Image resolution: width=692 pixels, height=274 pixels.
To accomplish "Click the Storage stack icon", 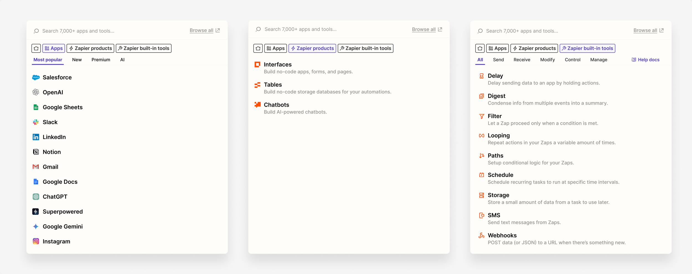I will 482,195.
